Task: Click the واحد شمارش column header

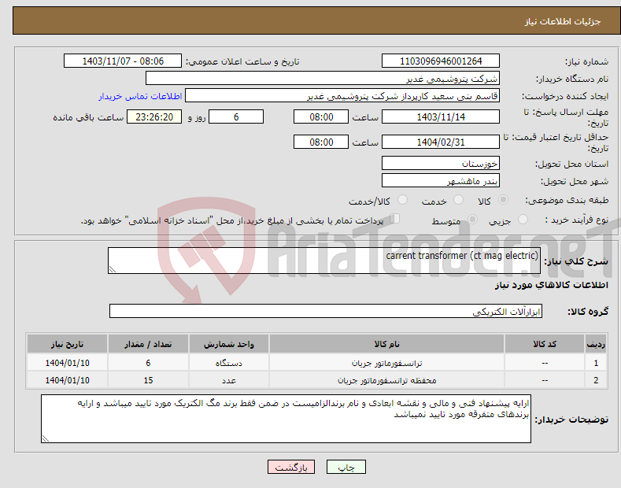Action: [229, 344]
